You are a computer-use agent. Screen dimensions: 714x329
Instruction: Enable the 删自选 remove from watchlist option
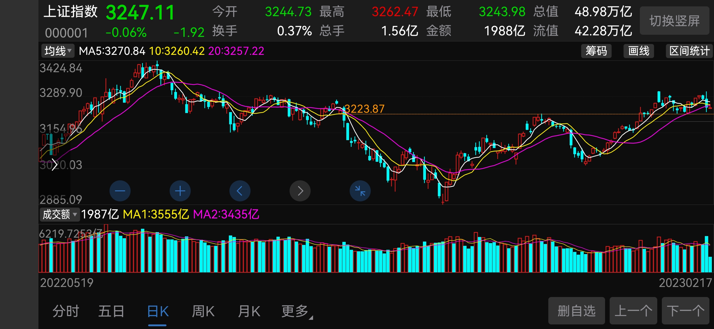click(x=576, y=311)
